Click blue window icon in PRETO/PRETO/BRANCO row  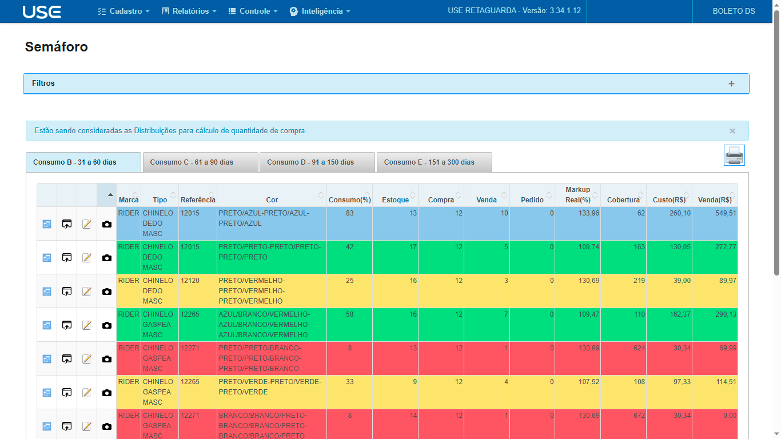click(x=47, y=359)
